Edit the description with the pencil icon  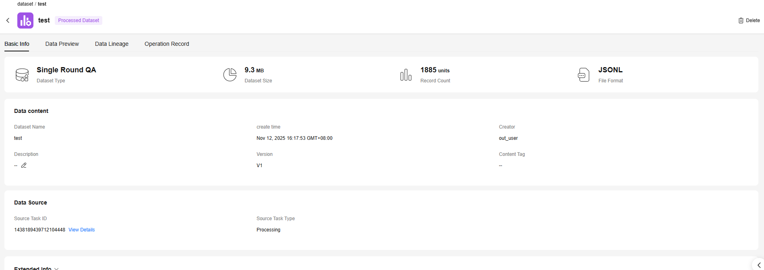[24, 166]
